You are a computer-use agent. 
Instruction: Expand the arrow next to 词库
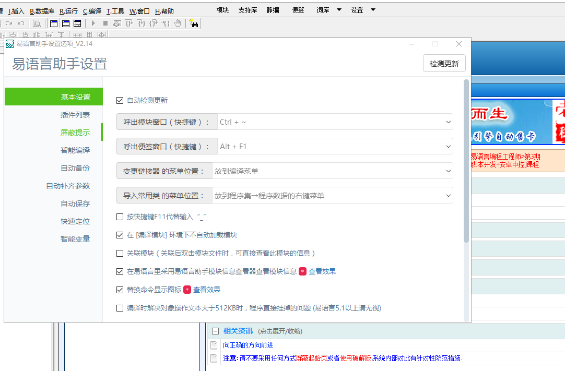coord(339,10)
